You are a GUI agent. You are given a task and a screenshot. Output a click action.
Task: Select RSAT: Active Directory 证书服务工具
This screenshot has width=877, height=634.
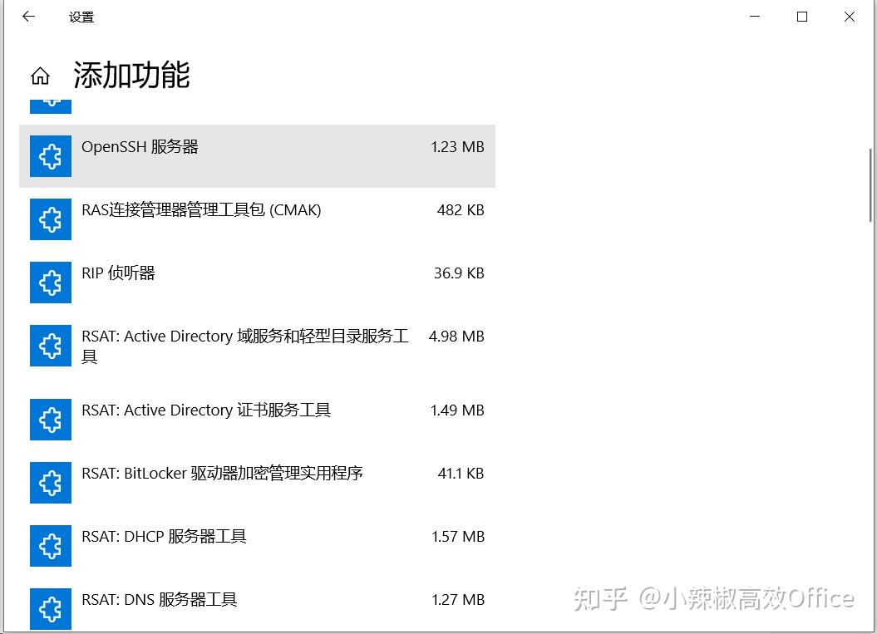tap(258, 420)
